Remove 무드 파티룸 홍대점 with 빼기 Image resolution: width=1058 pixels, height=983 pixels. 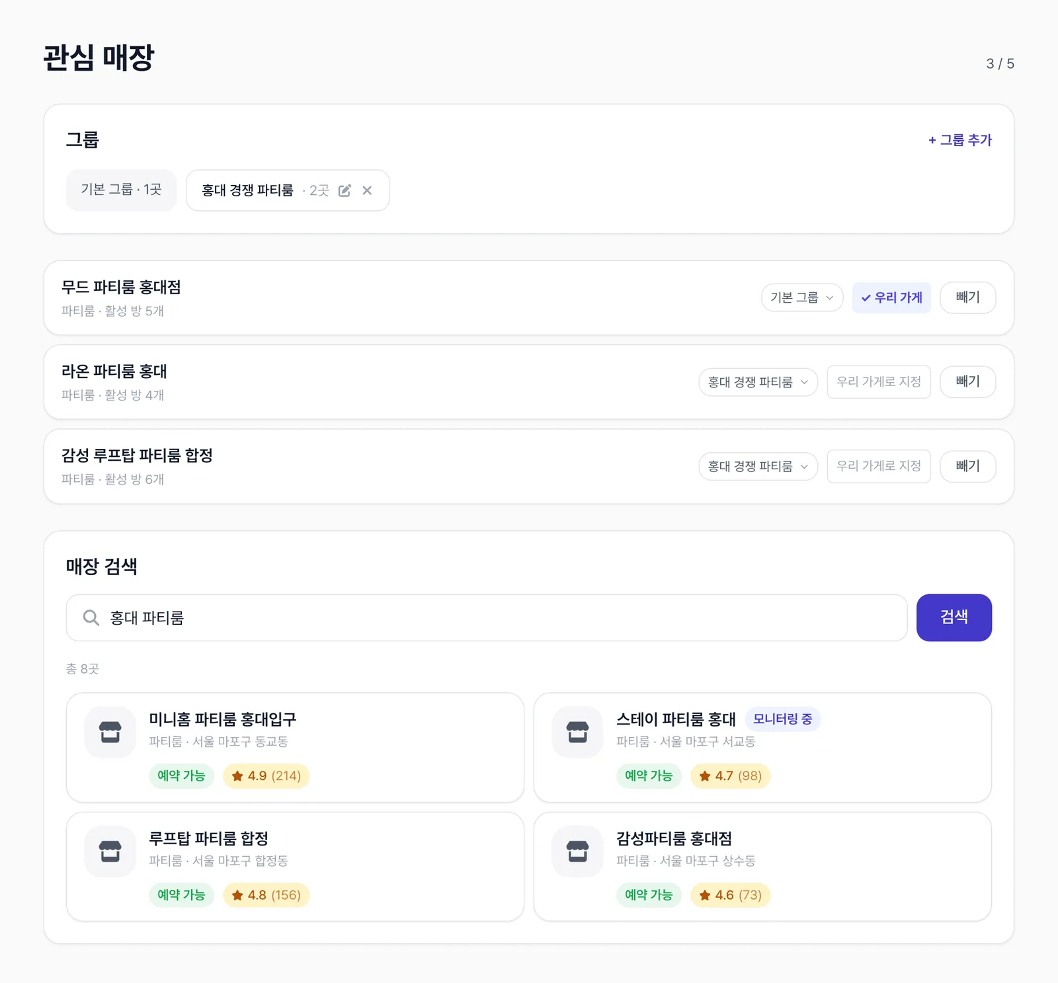point(968,297)
